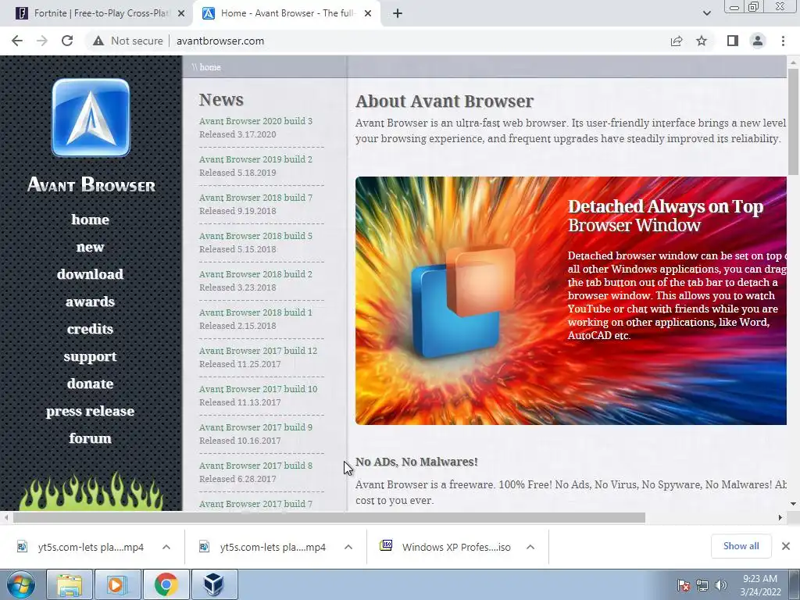800x600 pixels.
Task: Open Windows Explorer from taskbar
Action: click(70, 584)
